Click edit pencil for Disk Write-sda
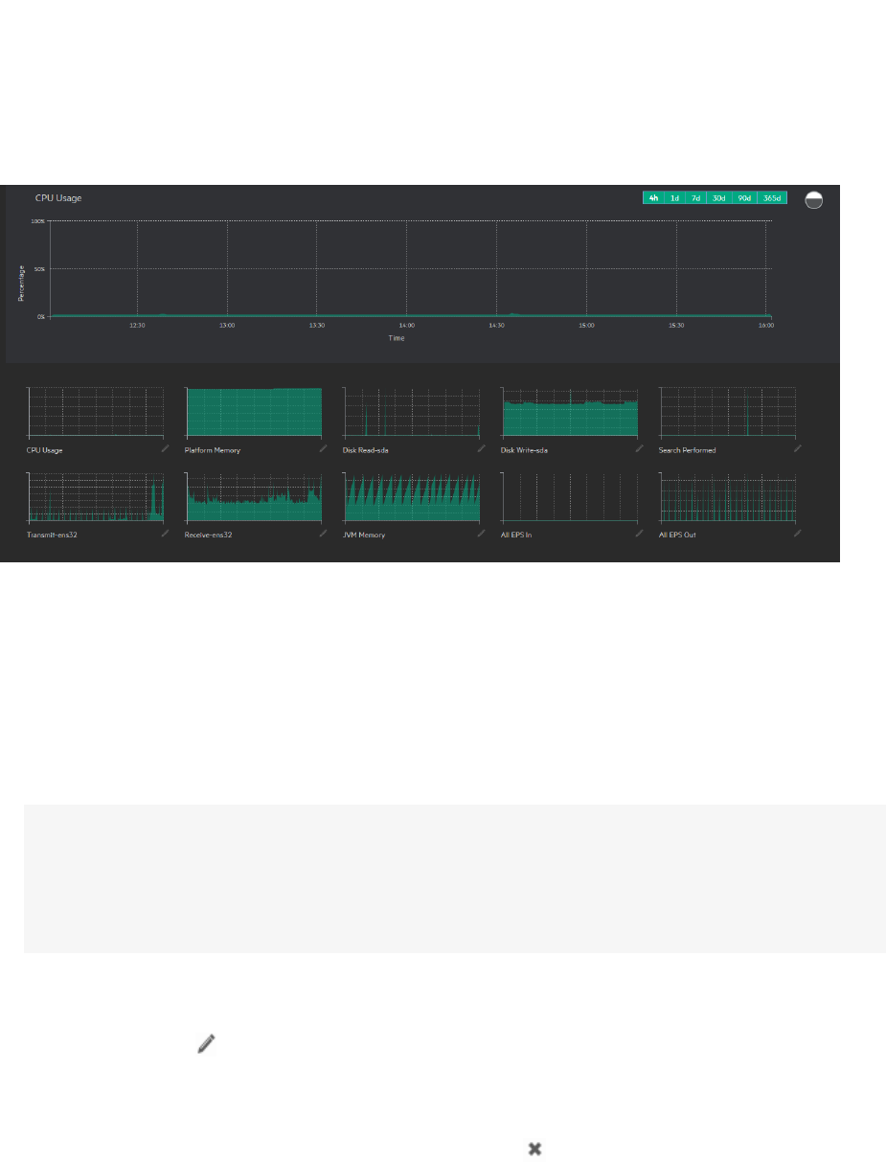 (x=639, y=447)
